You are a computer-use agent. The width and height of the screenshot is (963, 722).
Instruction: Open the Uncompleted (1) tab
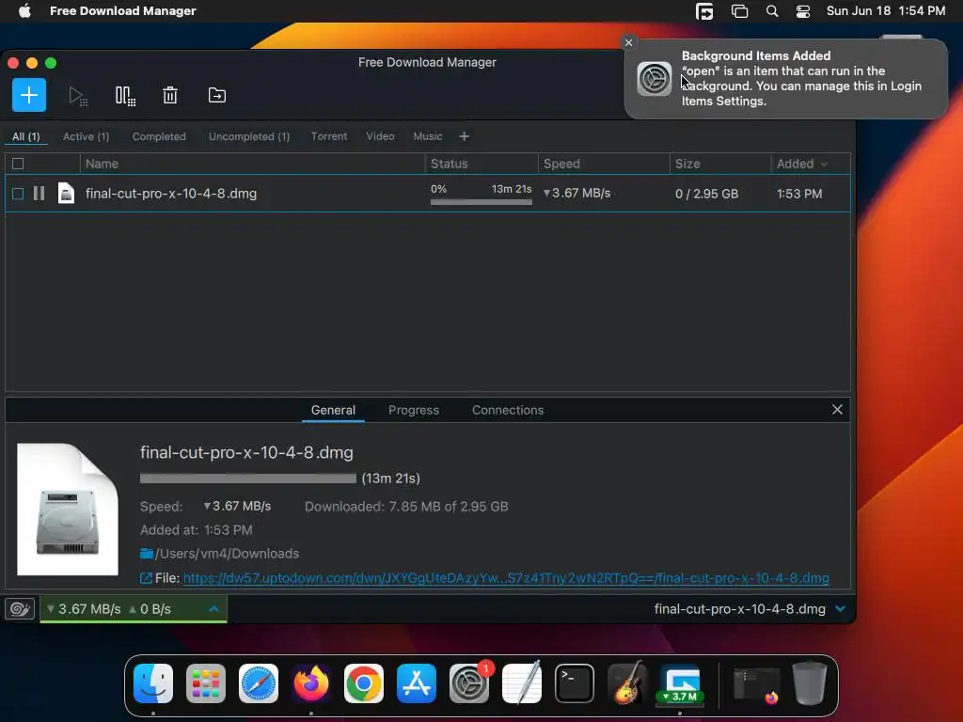click(x=249, y=136)
